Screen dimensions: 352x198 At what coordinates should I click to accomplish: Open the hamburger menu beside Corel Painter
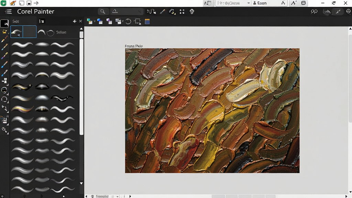pyautogui.click(x=8, y=11)
